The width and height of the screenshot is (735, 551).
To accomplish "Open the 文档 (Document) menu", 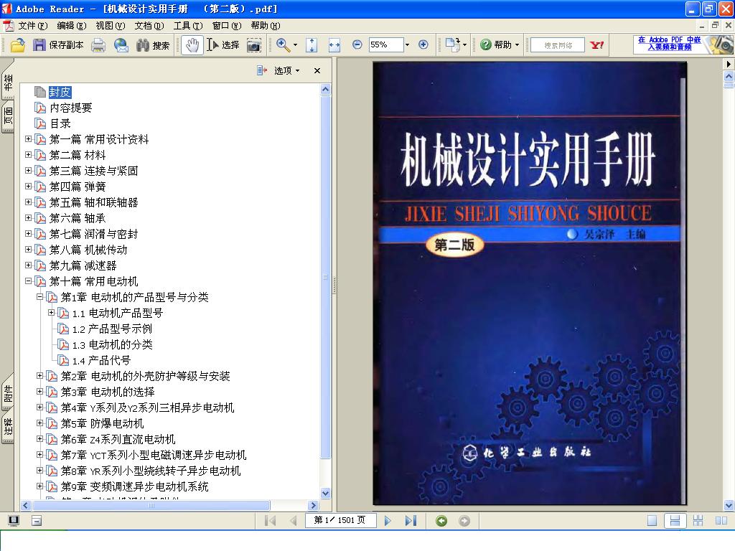I will pos(149,26).
